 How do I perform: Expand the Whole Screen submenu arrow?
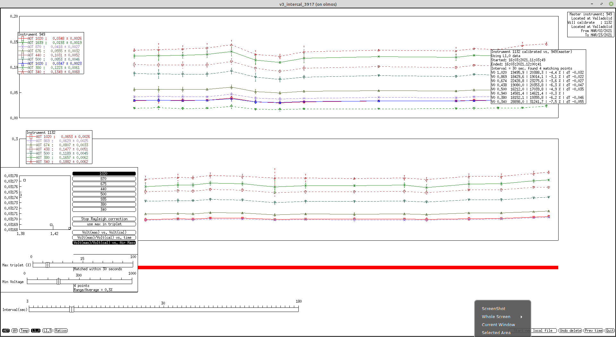click(x=521, y=317)
